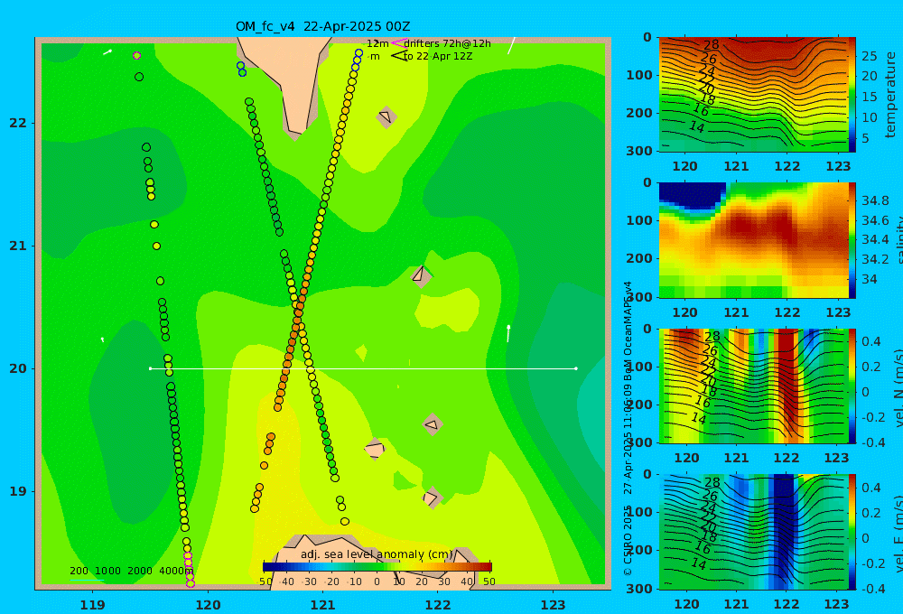Image resolution: width=903 pixels, height=614 pixels.
Task: Click the white transect line at 20N
Action: click(363, 368)
